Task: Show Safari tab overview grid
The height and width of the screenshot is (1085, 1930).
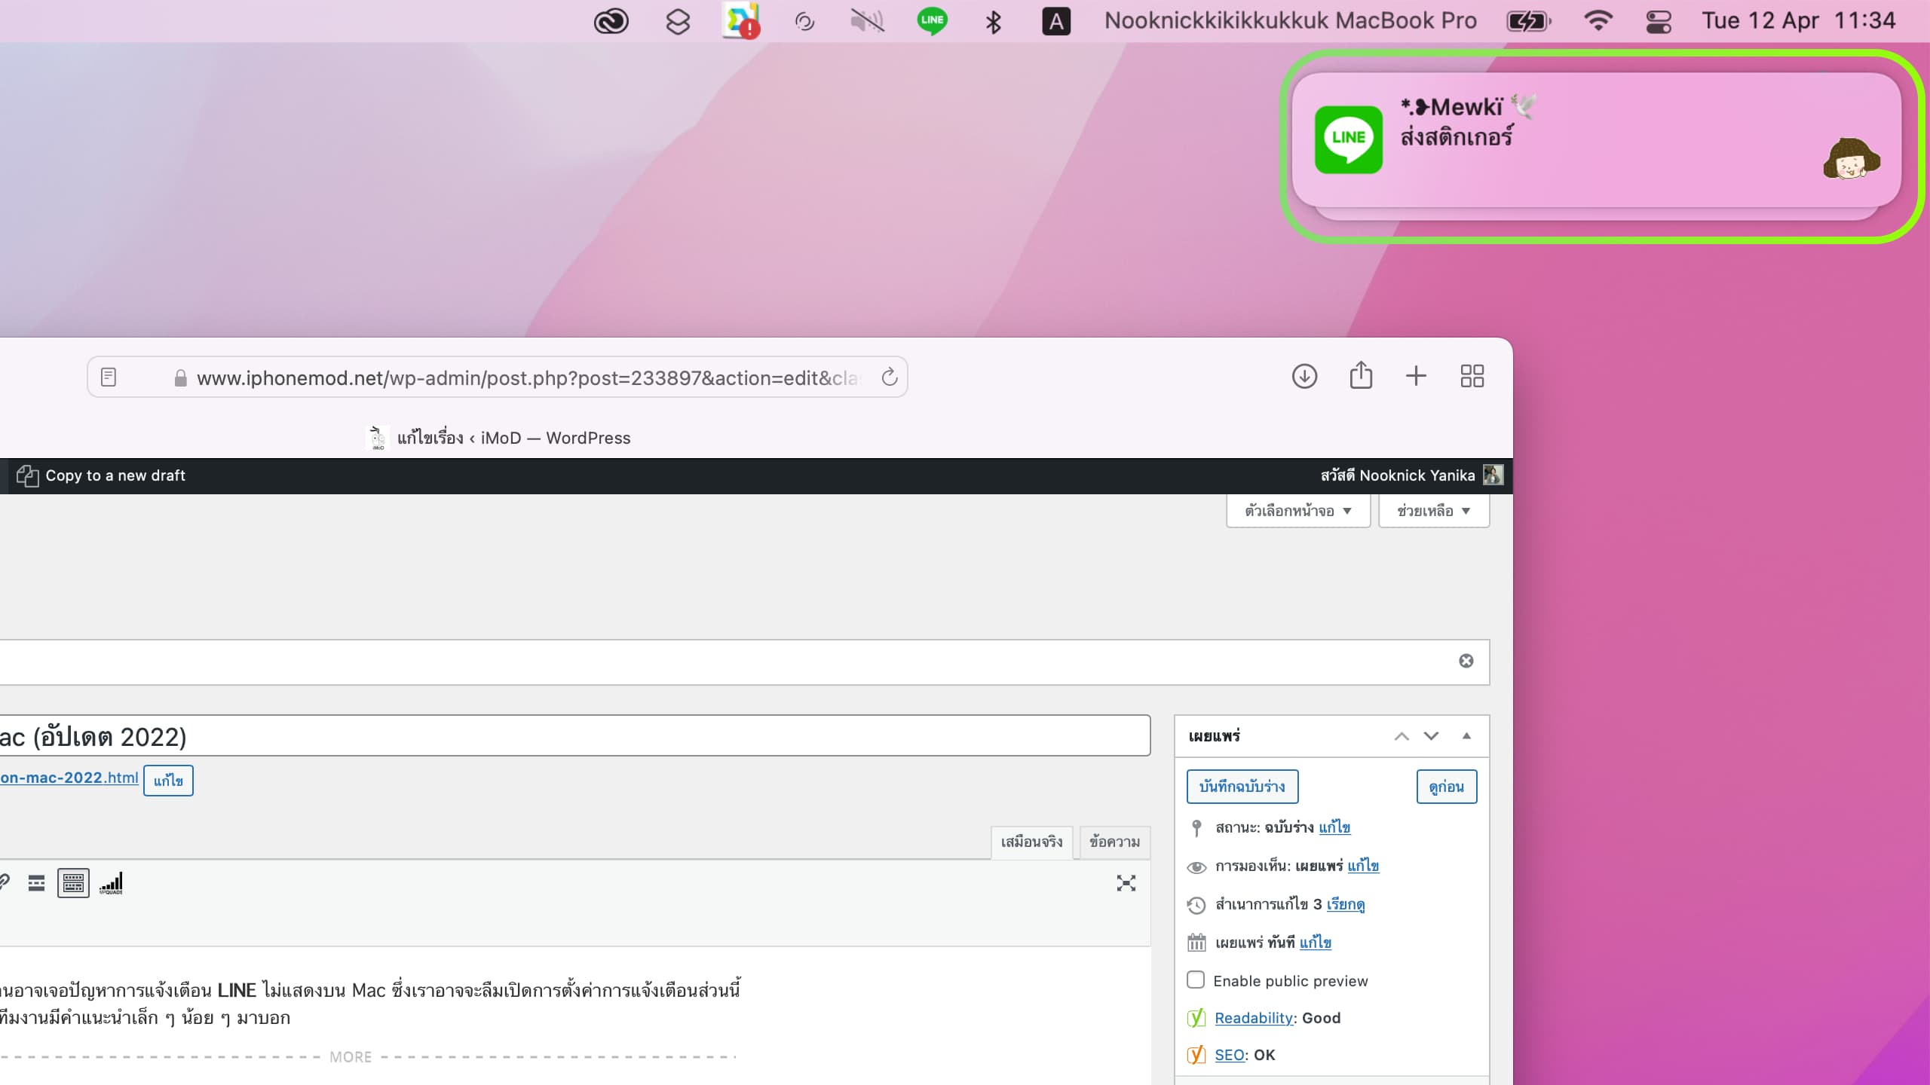Action: click(1472, 376)
